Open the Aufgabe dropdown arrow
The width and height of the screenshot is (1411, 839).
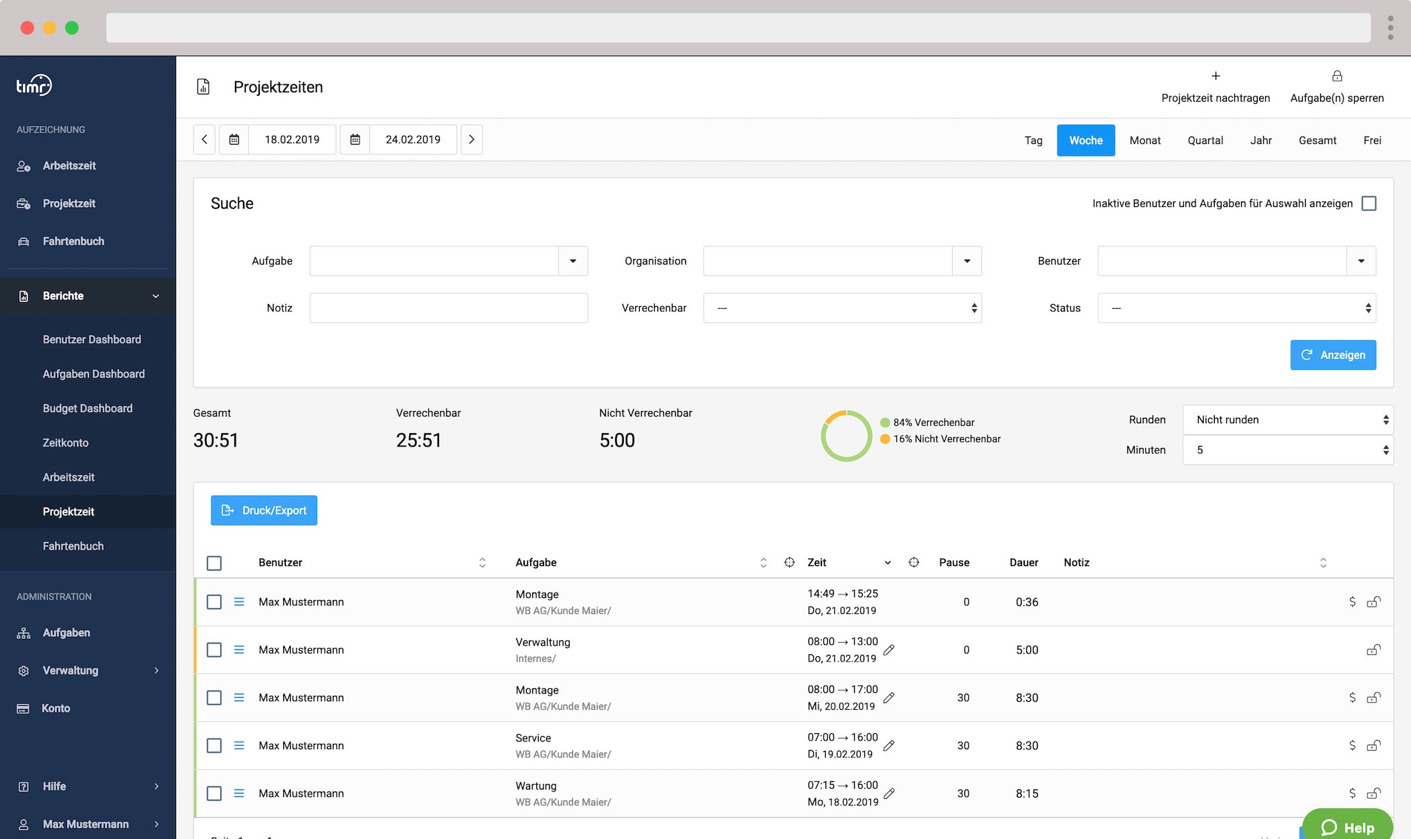[573, 261]
